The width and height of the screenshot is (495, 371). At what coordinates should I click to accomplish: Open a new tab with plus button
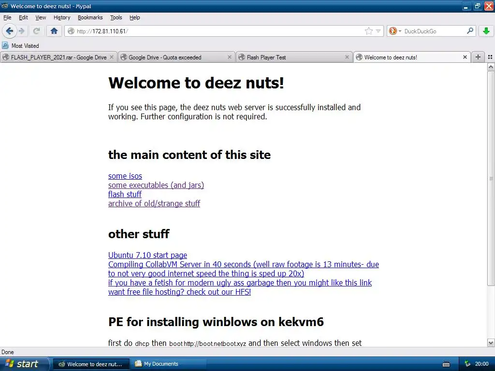[478, 57]
